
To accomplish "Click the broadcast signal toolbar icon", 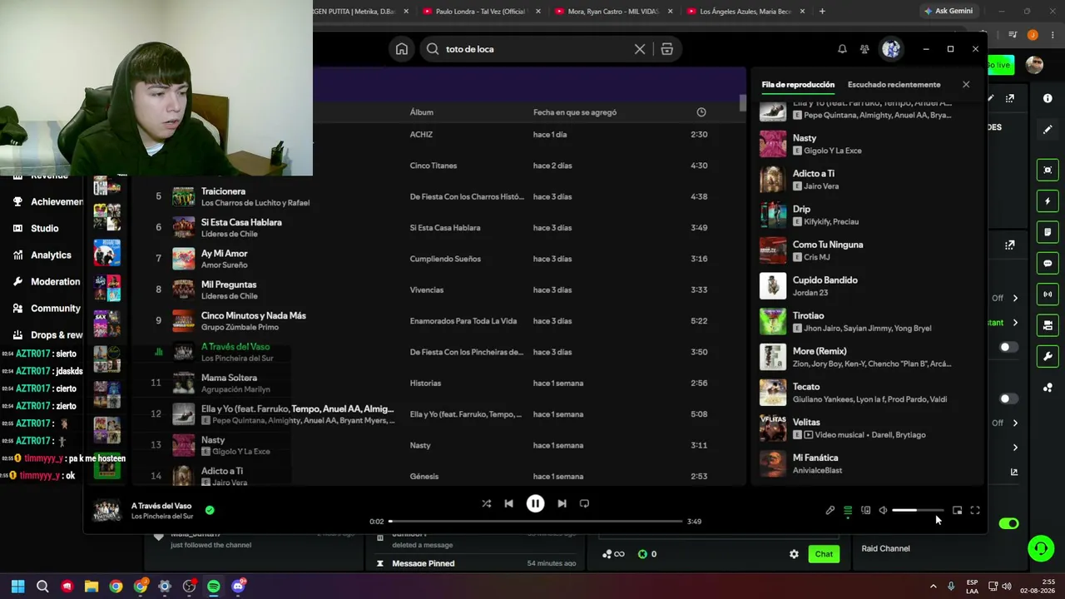I will click(1048, 294).
